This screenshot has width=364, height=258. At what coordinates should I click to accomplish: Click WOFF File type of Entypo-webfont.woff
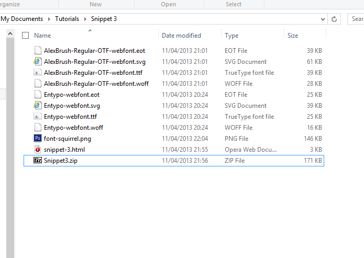pos(239,127)
